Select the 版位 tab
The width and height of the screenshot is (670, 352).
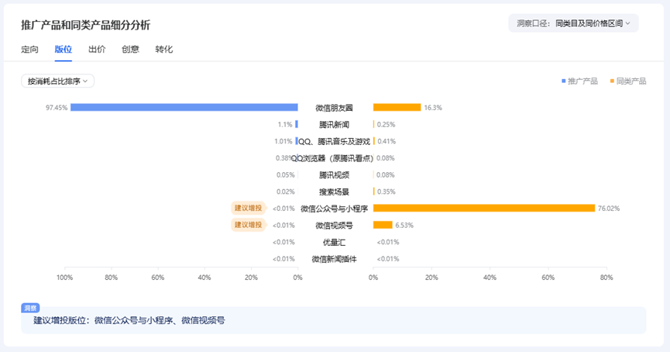point(64,49)
